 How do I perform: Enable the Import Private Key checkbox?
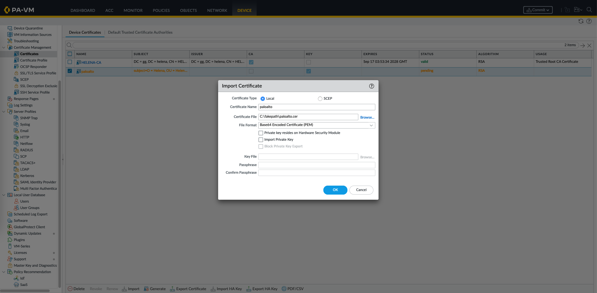pos(261,140)
